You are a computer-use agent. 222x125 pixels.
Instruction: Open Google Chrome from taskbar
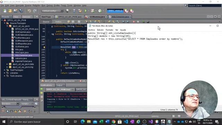click(113, 122)
